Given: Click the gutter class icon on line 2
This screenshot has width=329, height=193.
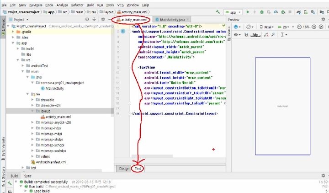Looking at the screenshot, I should 123,31.
